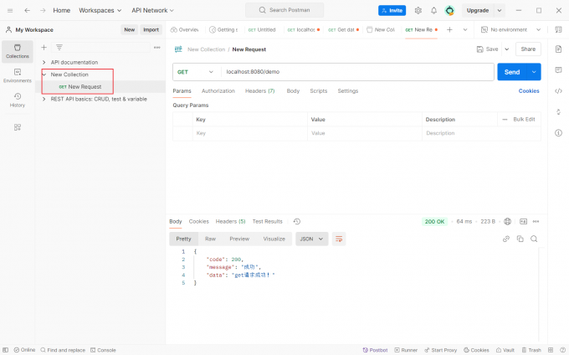Switch to Authorization tab
The width and height of the screenshot is (569, 355).
[218, 91]
